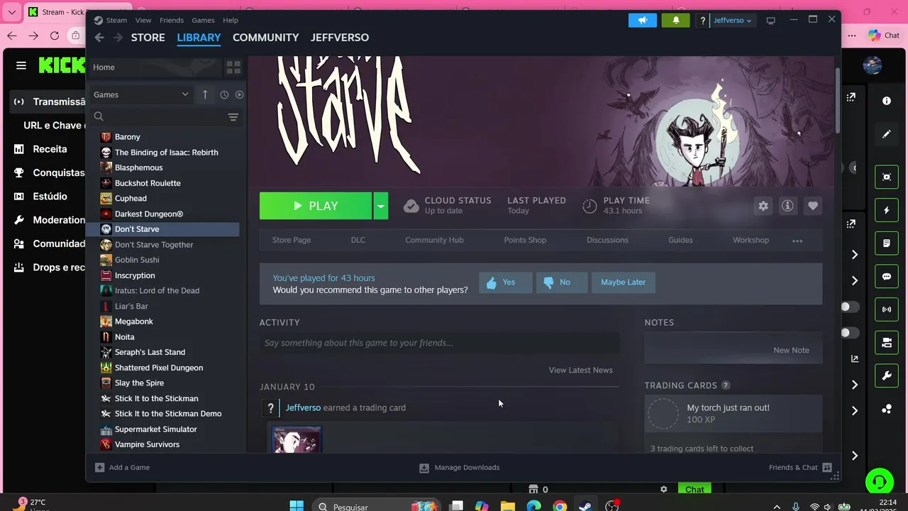908x511 pixels.
Task: Open the collections grid view icon
Action: tap(233, 67)
